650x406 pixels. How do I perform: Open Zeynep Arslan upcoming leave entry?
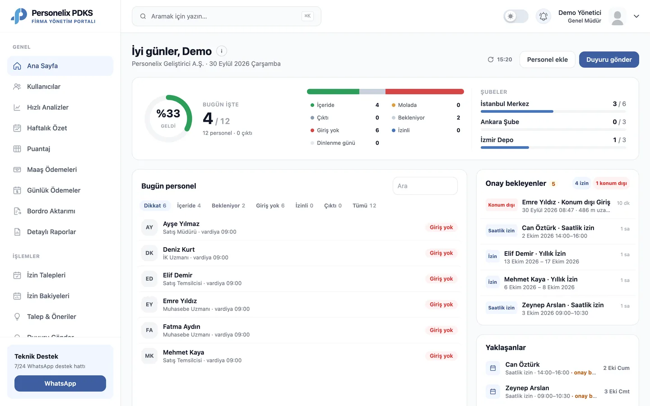coord(557,392)
